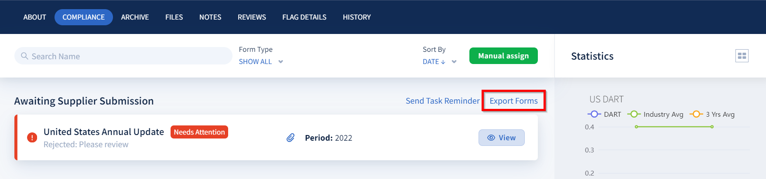Expand the Form Type SHOW ALL dropdown
Screen dimensions: 766x179
tap(261, 61)
